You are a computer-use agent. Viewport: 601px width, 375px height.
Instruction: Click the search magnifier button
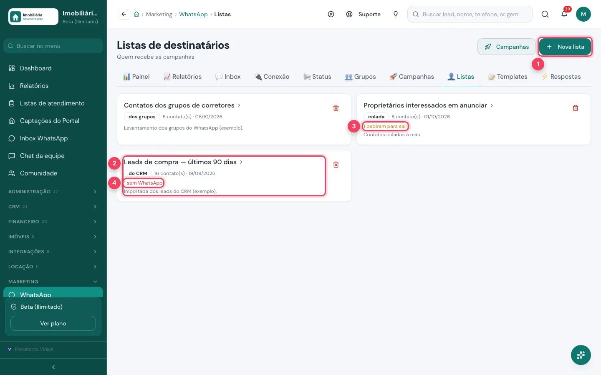(x=545, y=14)
